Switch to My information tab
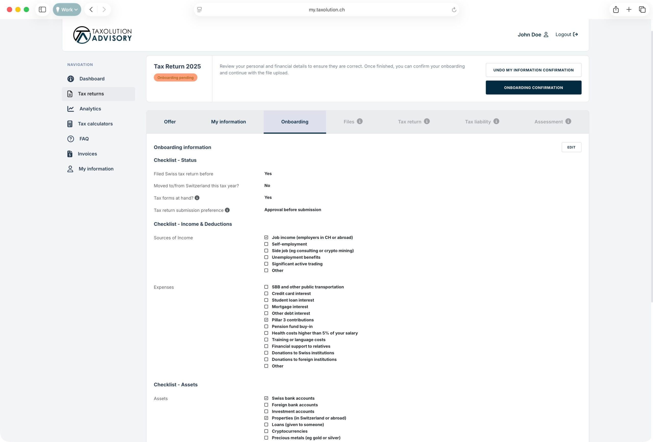 [228, 122]
